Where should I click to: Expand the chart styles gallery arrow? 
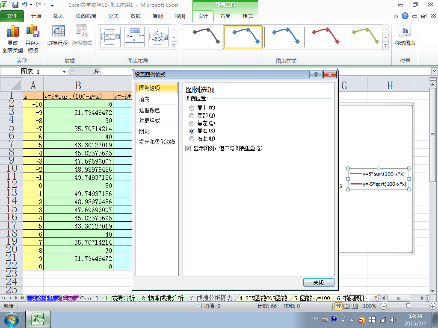pyautogui.click(x=385, y=46)
